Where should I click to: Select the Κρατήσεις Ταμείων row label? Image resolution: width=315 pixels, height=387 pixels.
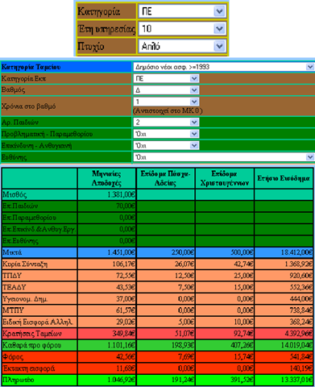[x=32, y=334]
